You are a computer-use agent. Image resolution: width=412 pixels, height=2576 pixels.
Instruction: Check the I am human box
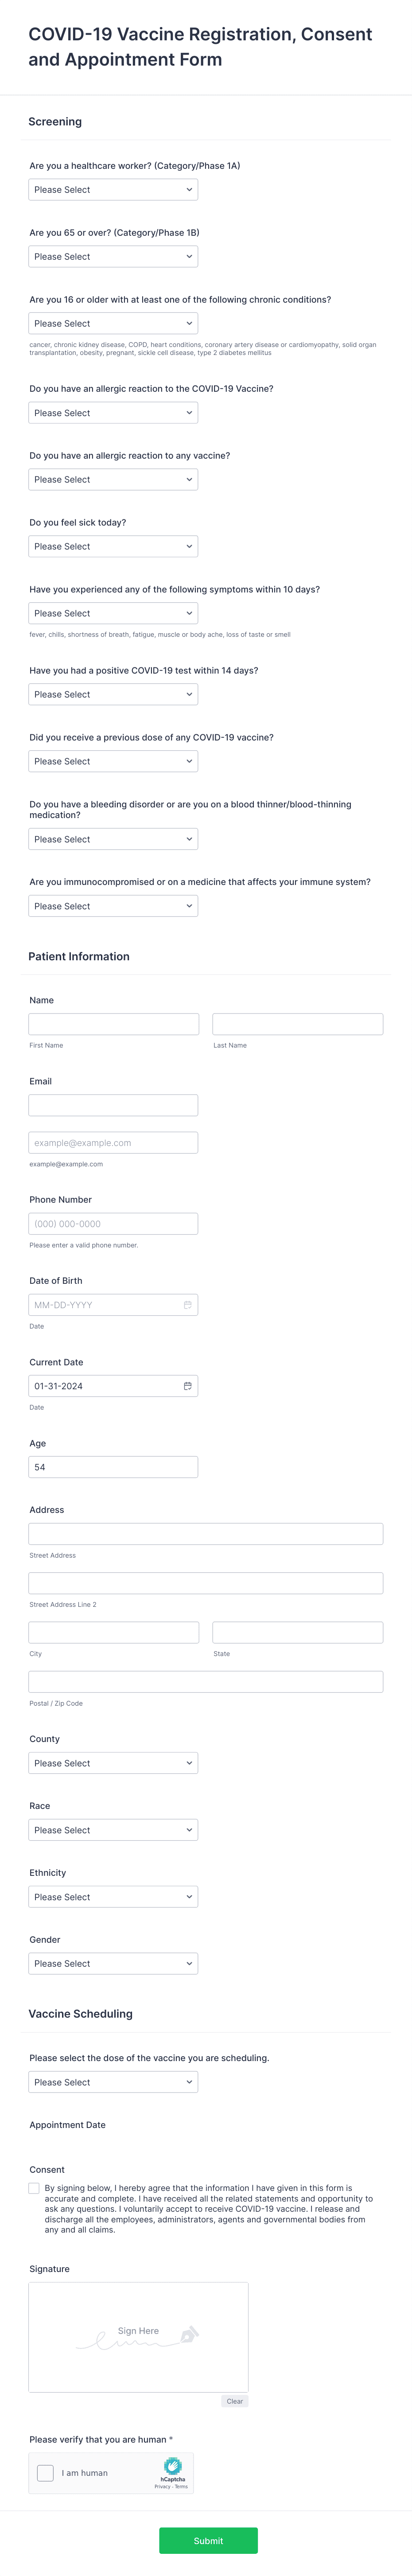pos(45,2473)
